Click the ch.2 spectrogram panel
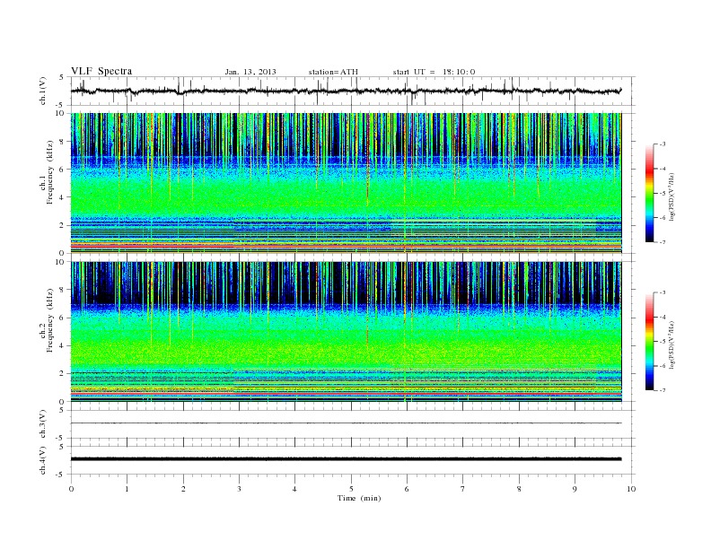The height and width of the screenshot is (549, 711). [346, 332]
